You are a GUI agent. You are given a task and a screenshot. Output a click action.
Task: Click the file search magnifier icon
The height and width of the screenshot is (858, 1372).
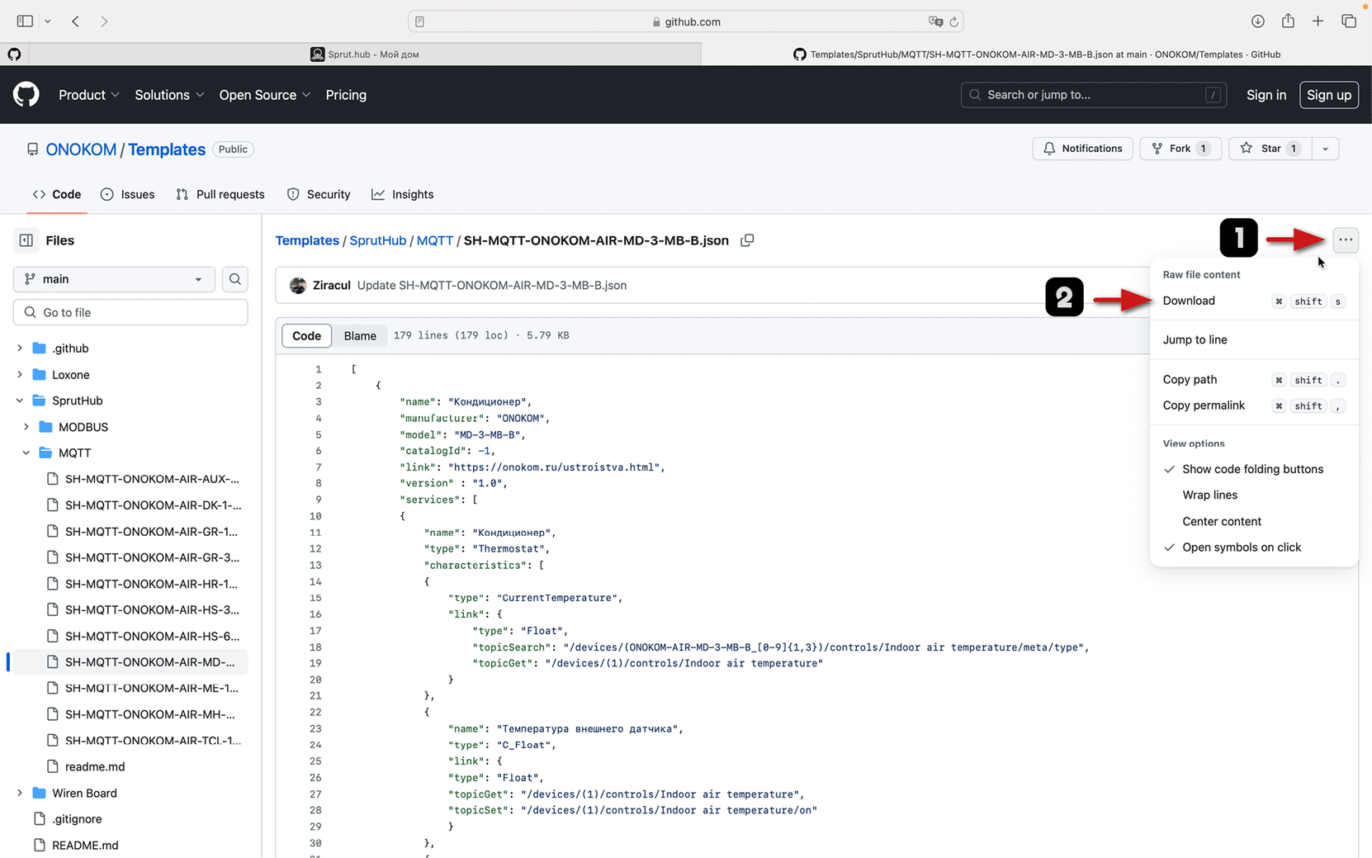235,279
